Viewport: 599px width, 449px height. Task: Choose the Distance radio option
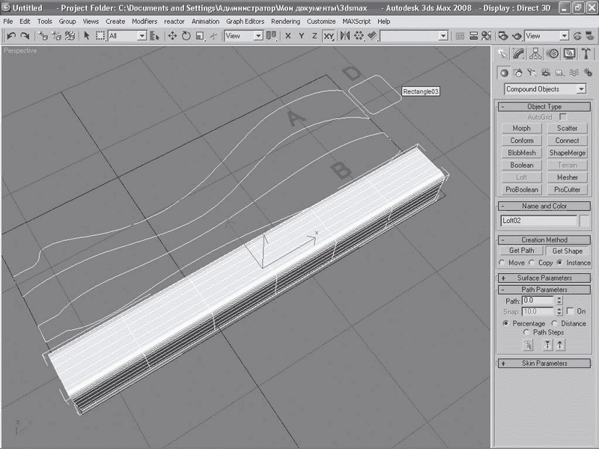click(x=555, y=323)
